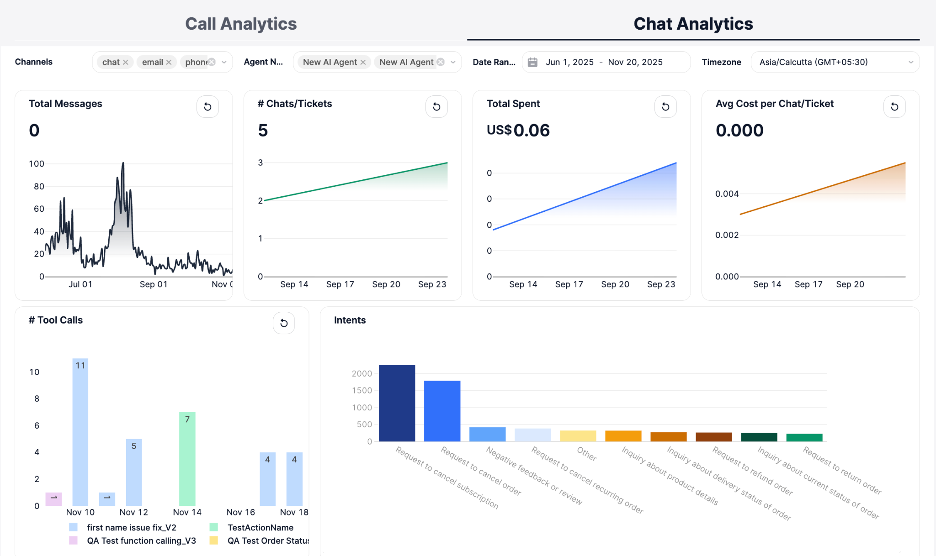
Task: Remove the email channel filter chip
Action: tap(169, 63)
